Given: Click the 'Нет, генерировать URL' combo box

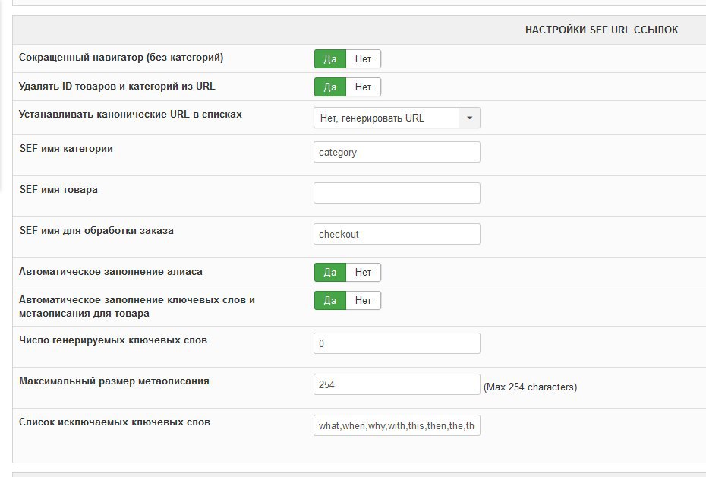Looking at the screenshot, I should [x=386, y=118].
